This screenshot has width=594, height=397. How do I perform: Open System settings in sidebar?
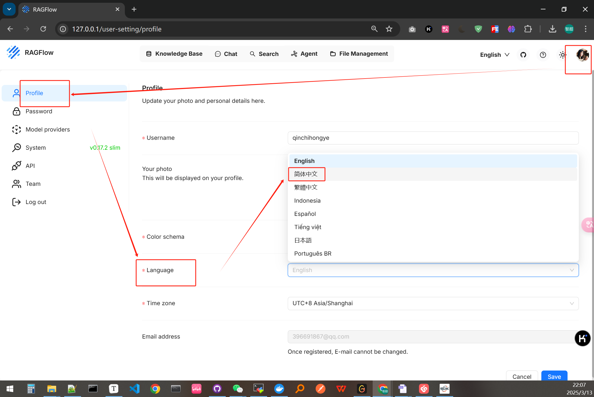pyautogui.click(x=36, y=148)
